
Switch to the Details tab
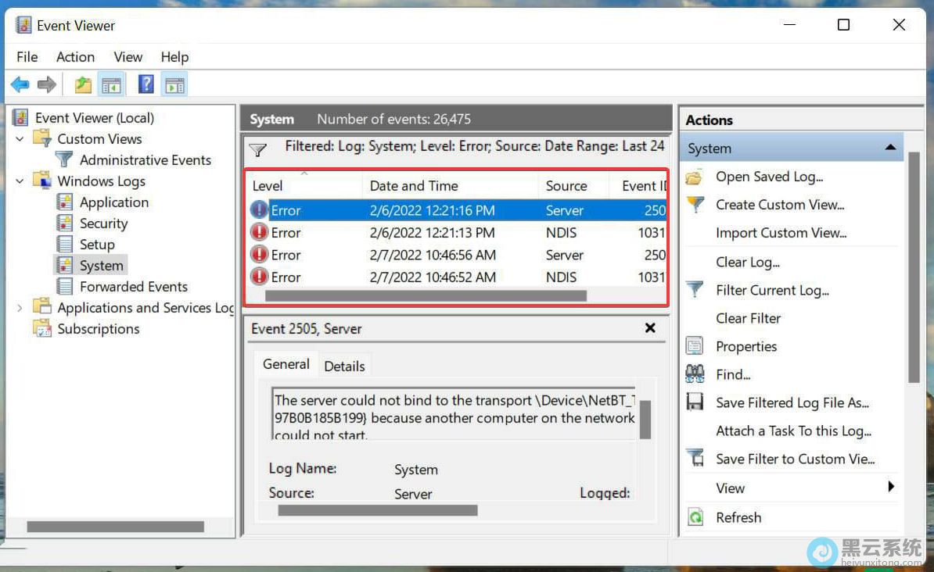344,366
